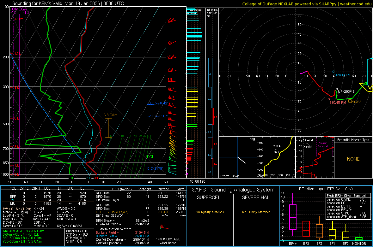
Task: Click the 'Inf. Temp. Adv.' panel header
Action: [212, 13]
